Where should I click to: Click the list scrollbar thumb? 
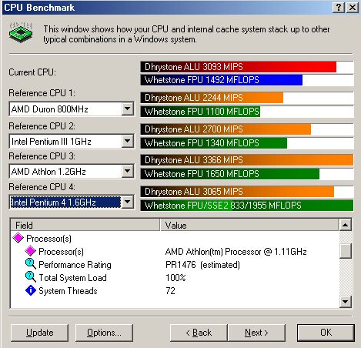tap(346, 250)
